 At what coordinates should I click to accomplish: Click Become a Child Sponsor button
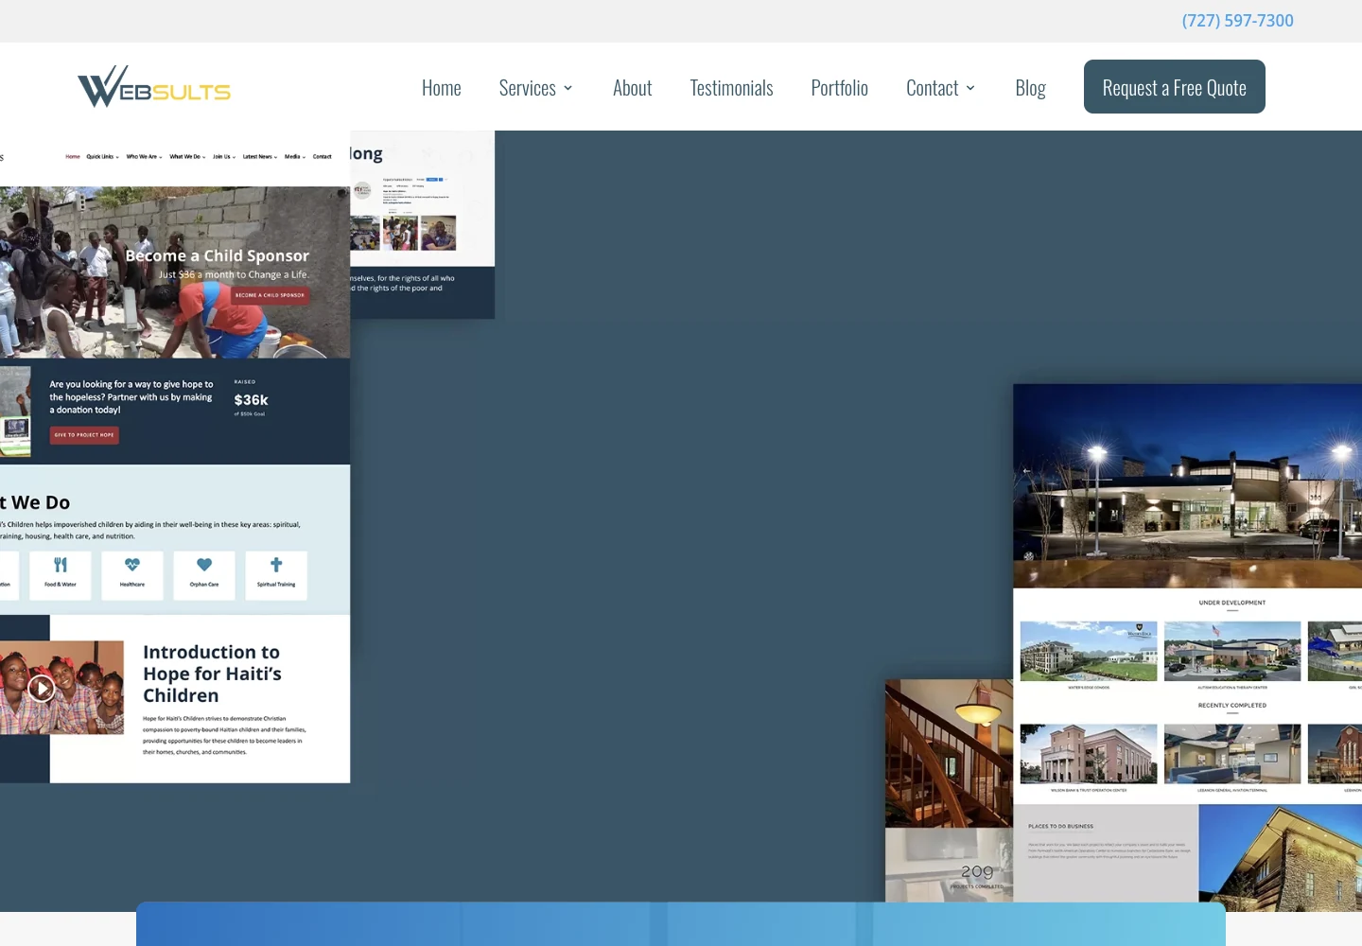point(270,295)
